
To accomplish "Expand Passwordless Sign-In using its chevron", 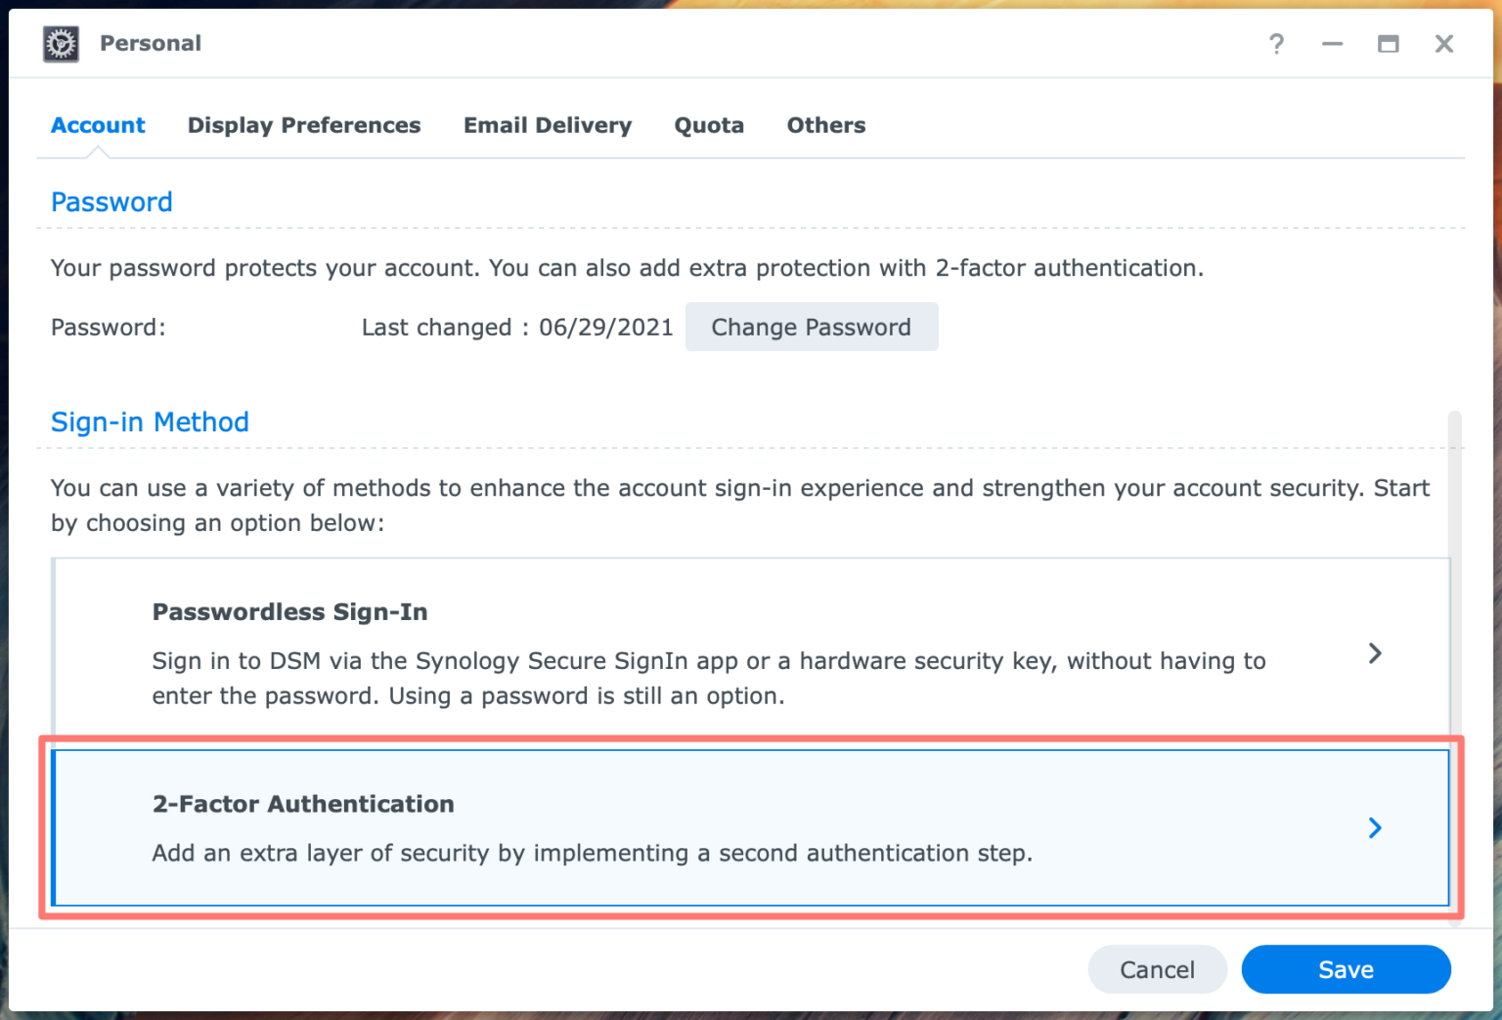I will pyautogui.click(x=1375, y=652).
